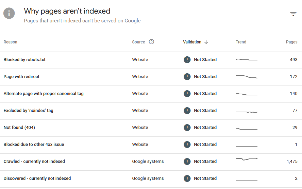Click Not Started status for Not found (404)
302x189 pixels.
[205, 128]
